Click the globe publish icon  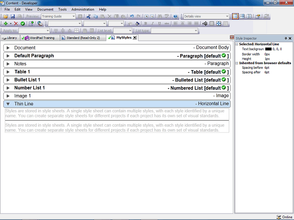point(40,23)
